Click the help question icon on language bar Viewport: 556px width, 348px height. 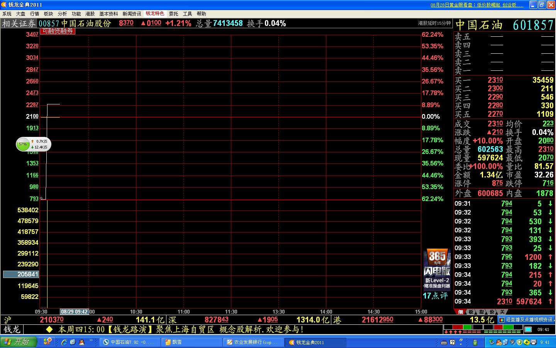tap(452, 342)
